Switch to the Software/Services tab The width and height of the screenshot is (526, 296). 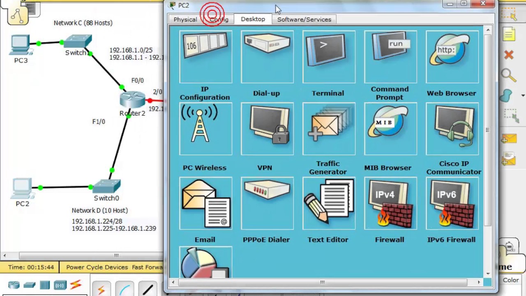304,19
